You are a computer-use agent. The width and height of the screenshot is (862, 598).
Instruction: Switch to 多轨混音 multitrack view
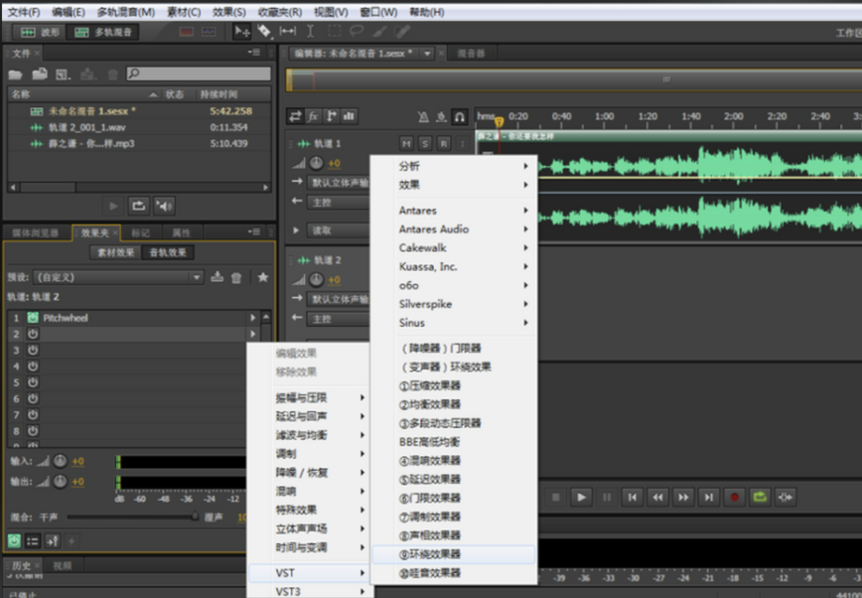point(104,32)
